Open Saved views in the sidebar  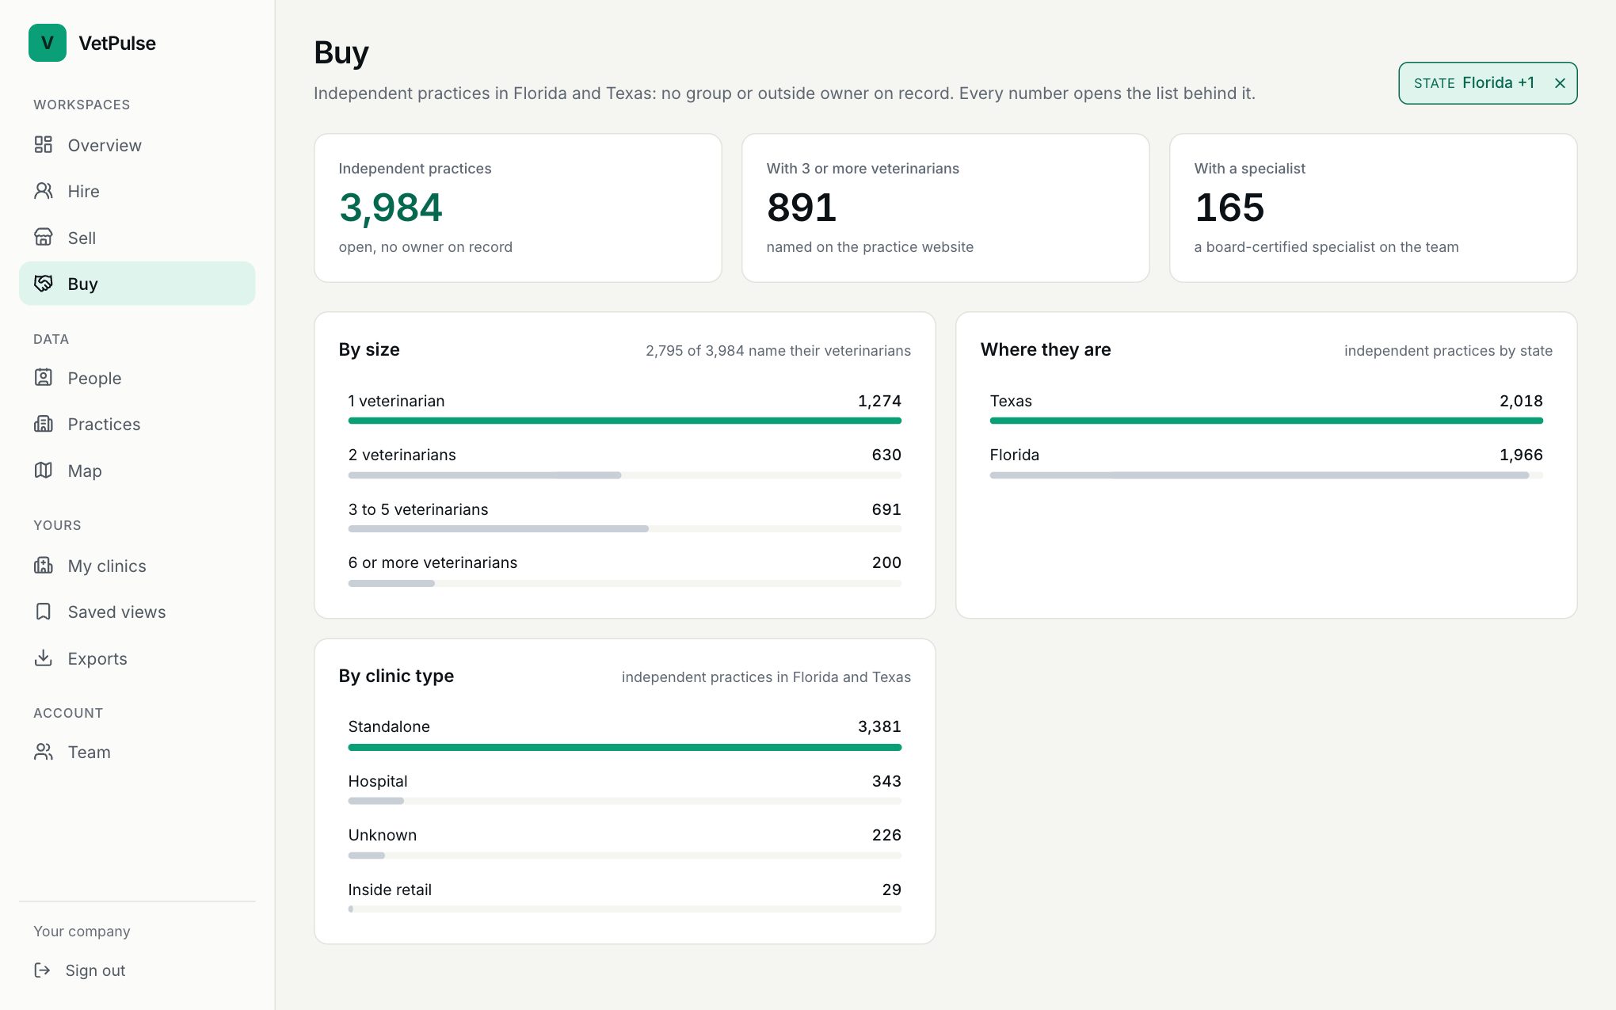tap(137, 612)
